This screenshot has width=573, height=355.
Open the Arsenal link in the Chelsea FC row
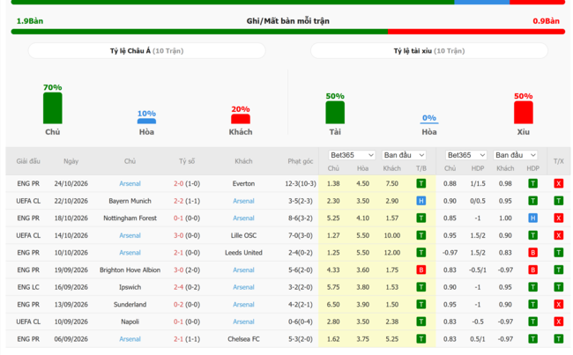(x=130, y=339)
